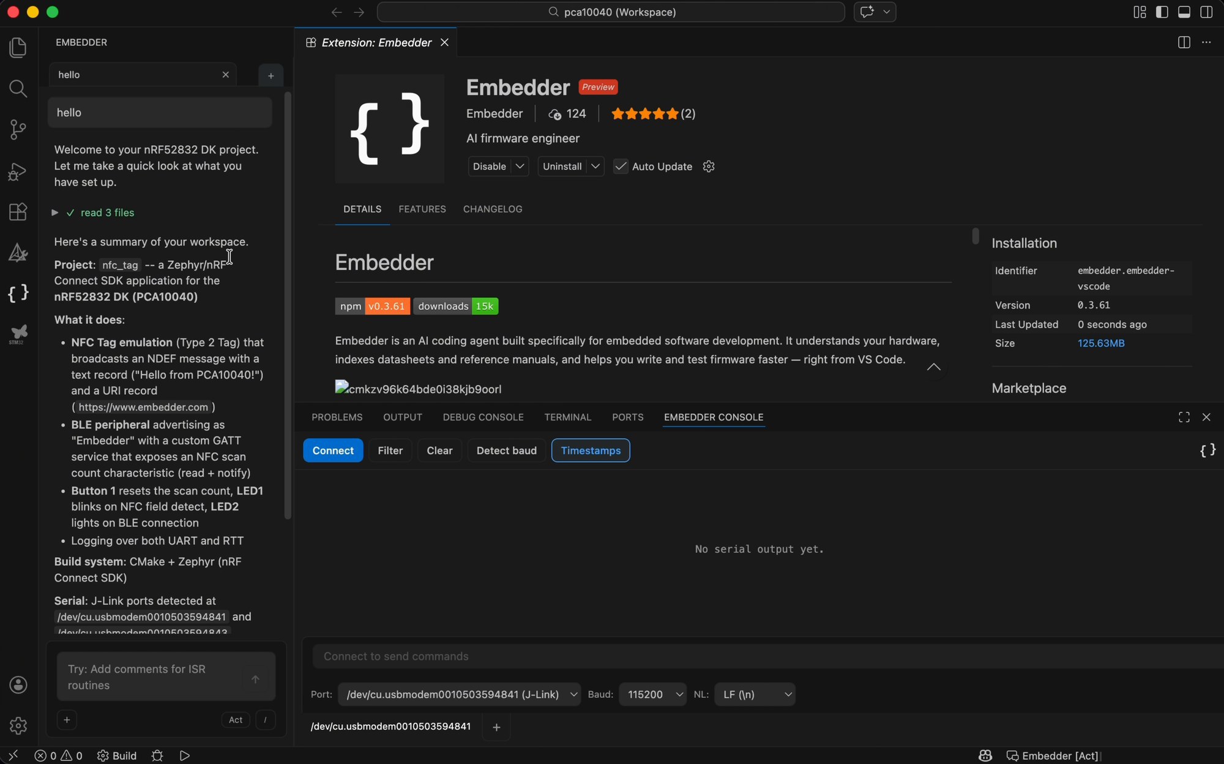Viewport: 1224px width, 764px height.
Task: Toggle the Act mode button in chat
Action: click(236, 720)
